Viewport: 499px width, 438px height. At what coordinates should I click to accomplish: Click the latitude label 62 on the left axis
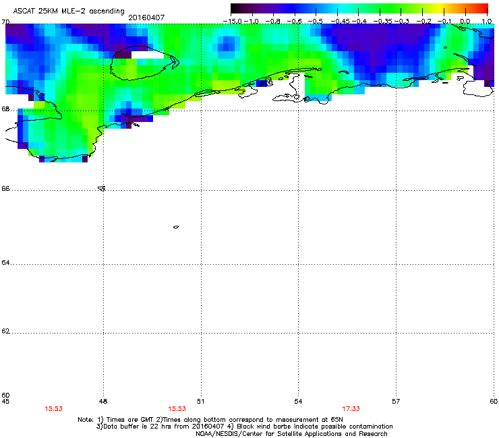5,331
